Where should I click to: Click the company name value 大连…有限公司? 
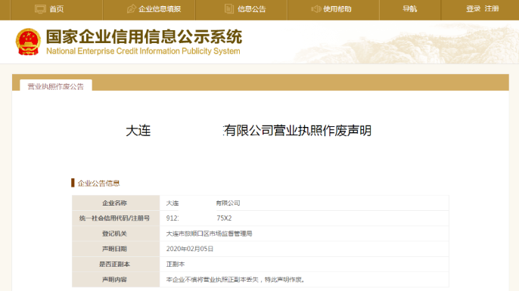pyautogui.click(x=204, y=203)
